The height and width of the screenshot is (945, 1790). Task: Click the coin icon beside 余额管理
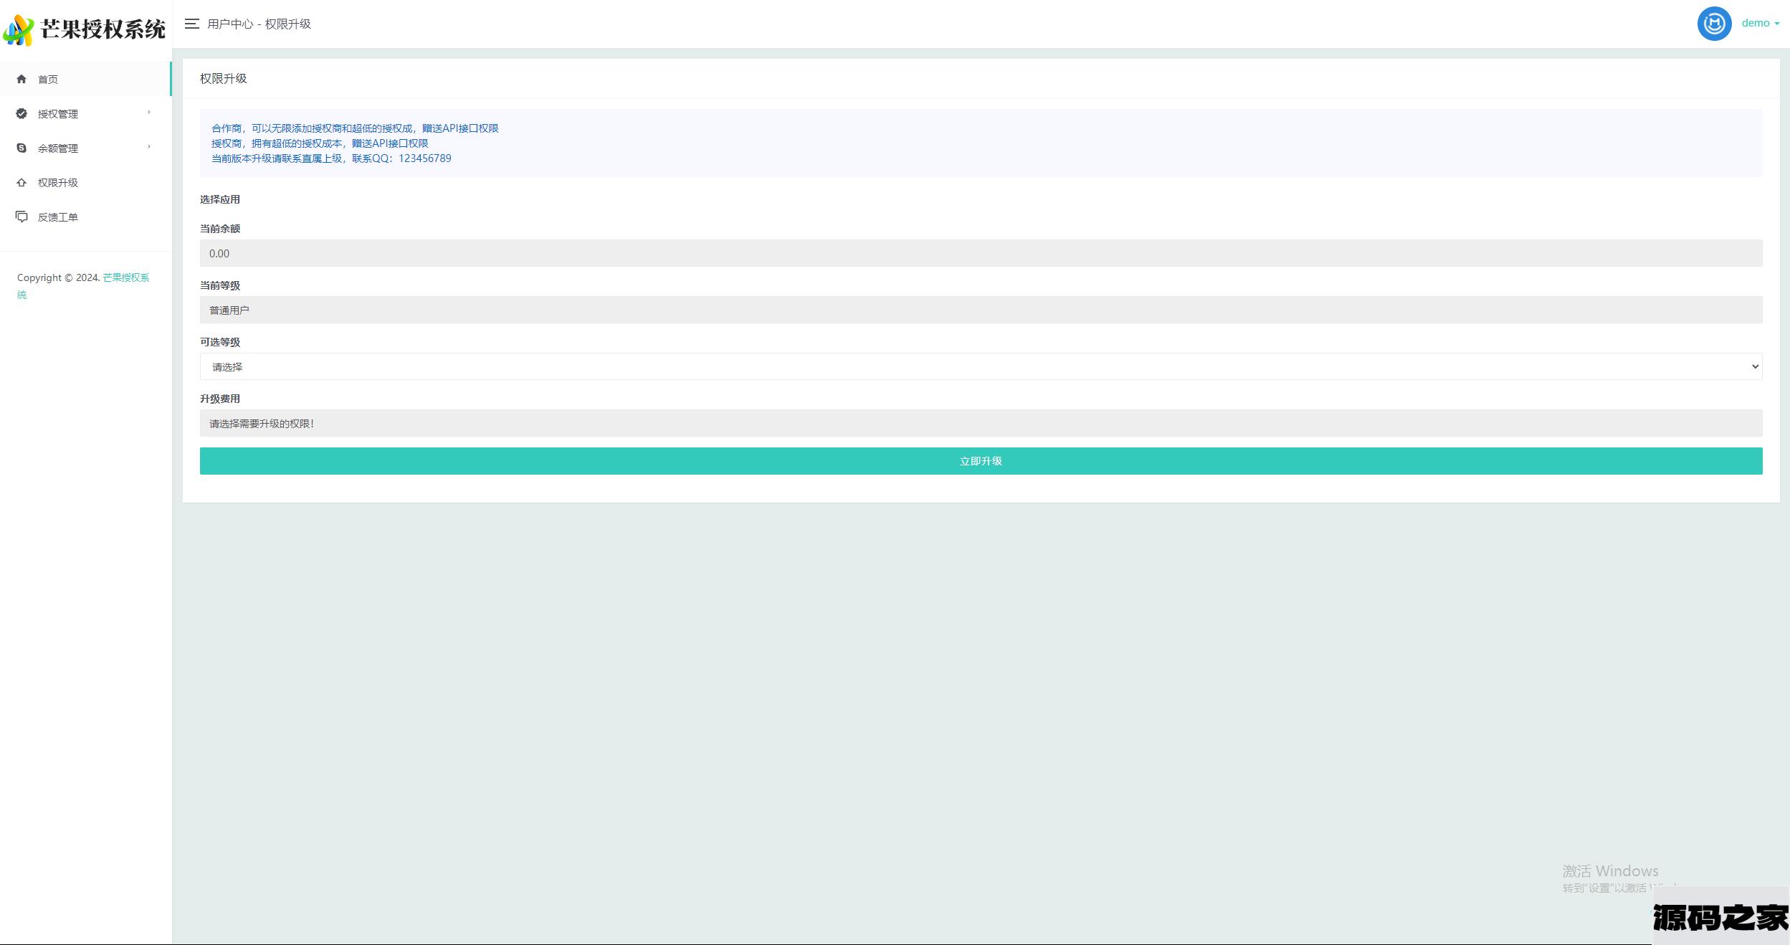coord(22,148)
